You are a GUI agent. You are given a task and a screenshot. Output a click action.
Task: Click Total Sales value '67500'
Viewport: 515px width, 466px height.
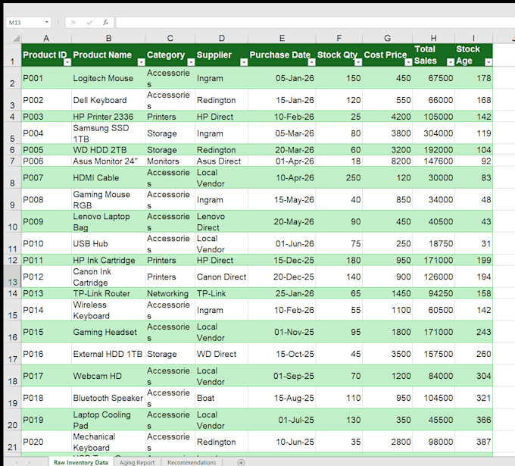(433, 78)
